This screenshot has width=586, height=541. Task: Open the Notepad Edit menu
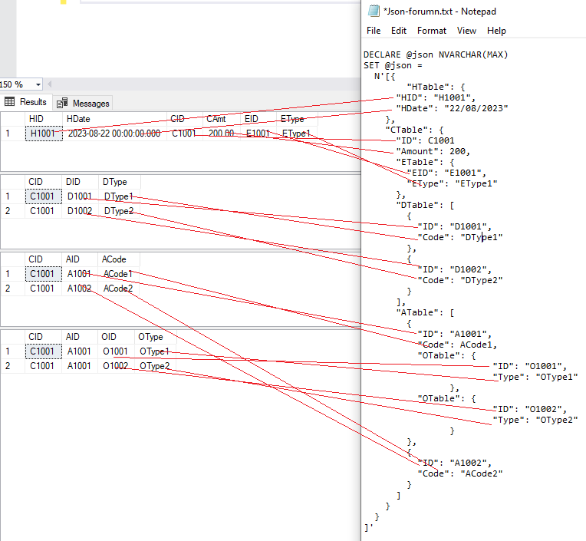pos(398,31)
